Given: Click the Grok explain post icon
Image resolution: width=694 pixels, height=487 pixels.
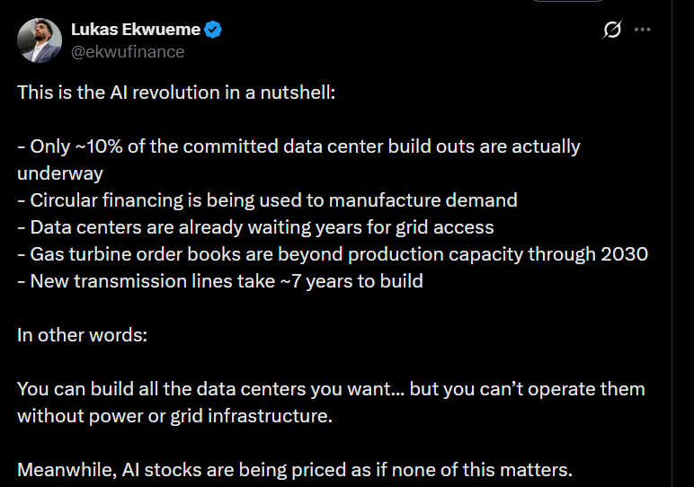Looking at the screenshot, I should point(611,30).
